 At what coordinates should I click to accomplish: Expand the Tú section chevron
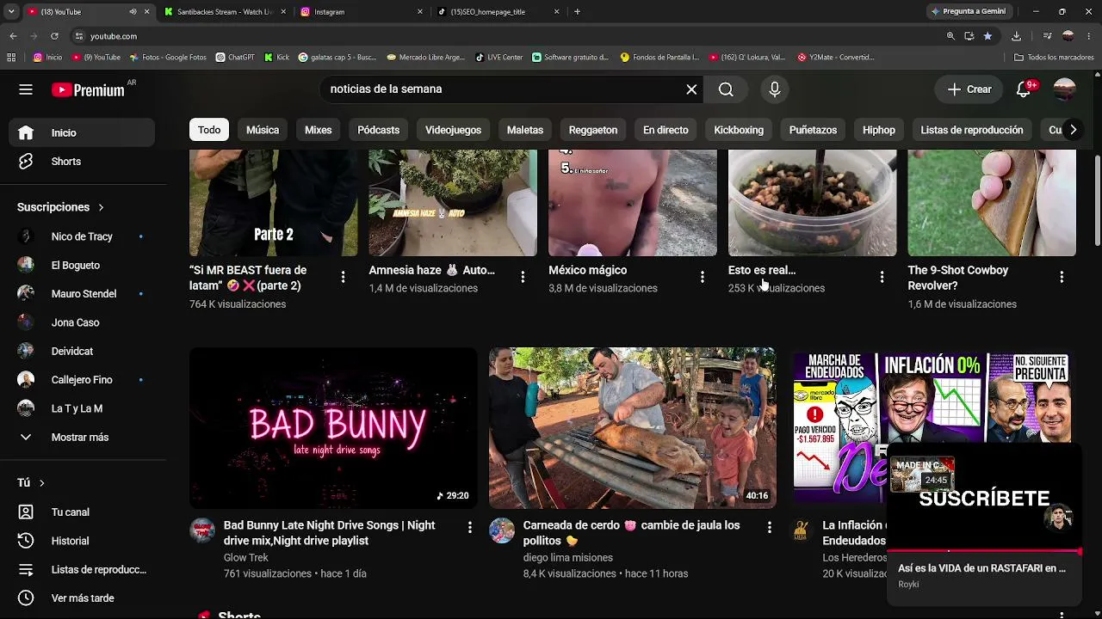point(41,483)
